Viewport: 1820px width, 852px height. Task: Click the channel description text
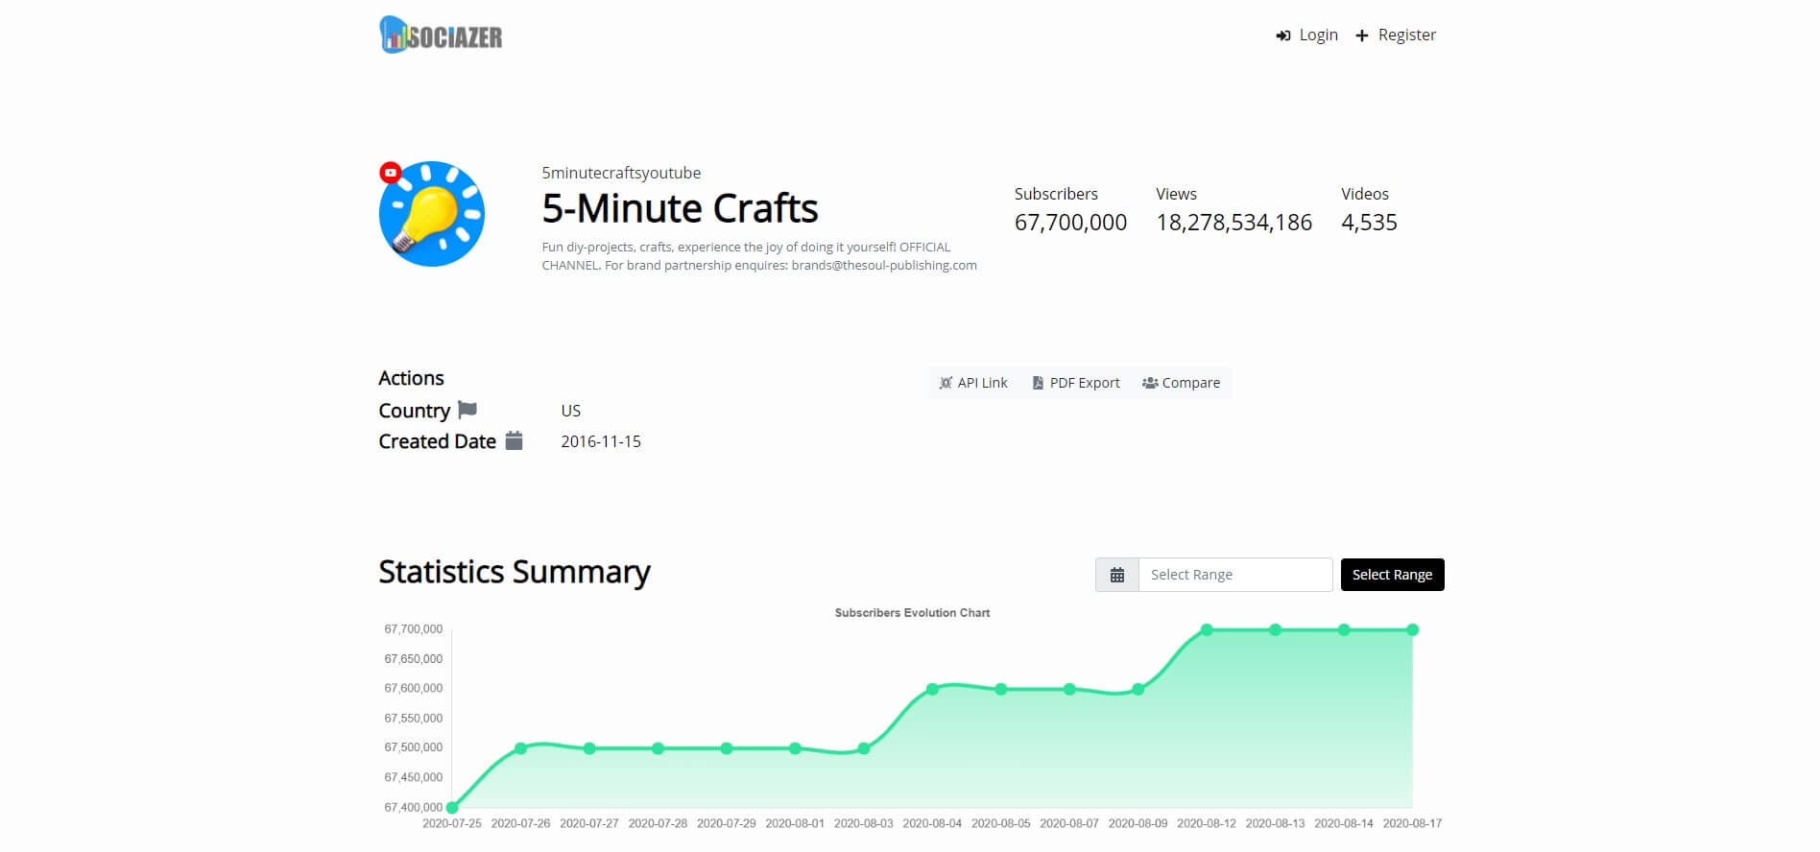pos(759,256)
